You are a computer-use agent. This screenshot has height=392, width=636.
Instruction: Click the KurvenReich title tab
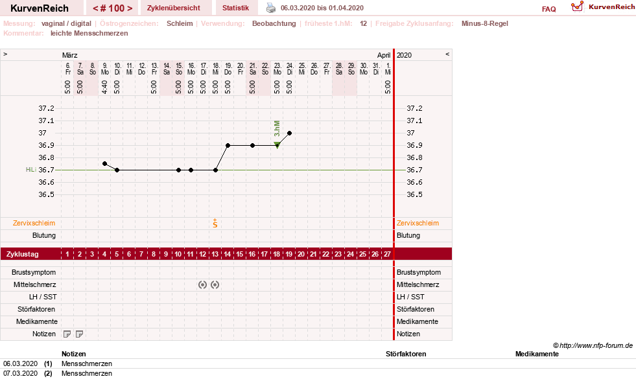(x=40, y=8)
